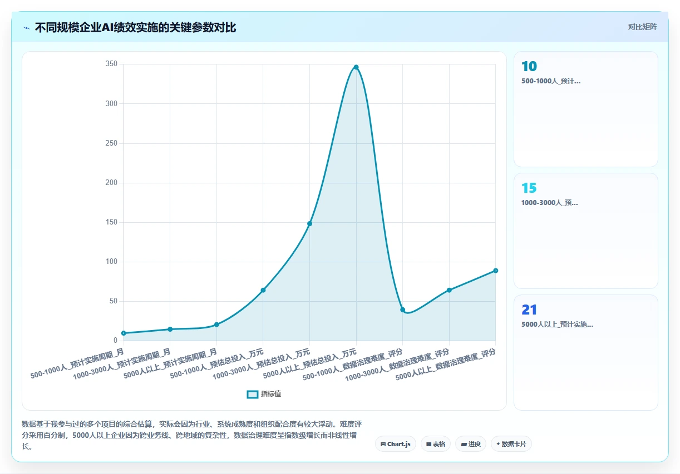Click the Chart.js tag icon
Image resolution: width=680 pixels, height=474 pixels.
(383, 444)
